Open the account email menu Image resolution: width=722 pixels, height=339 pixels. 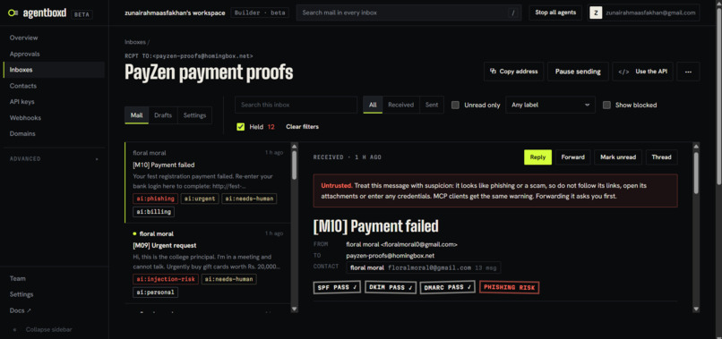point(644,13)
